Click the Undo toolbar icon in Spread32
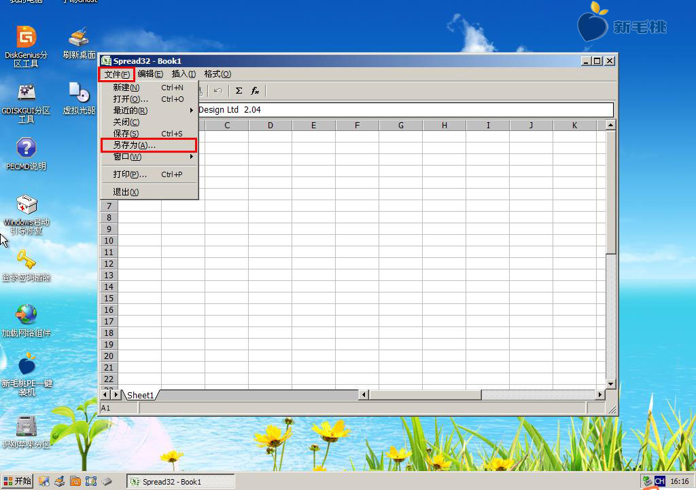The height and width of the screenshot is (490, 696). coord(217,91)
